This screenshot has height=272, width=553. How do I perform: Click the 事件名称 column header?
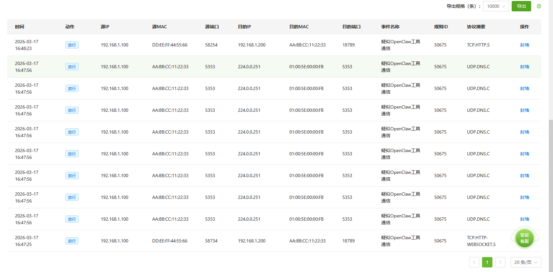(x=390, y=27)
